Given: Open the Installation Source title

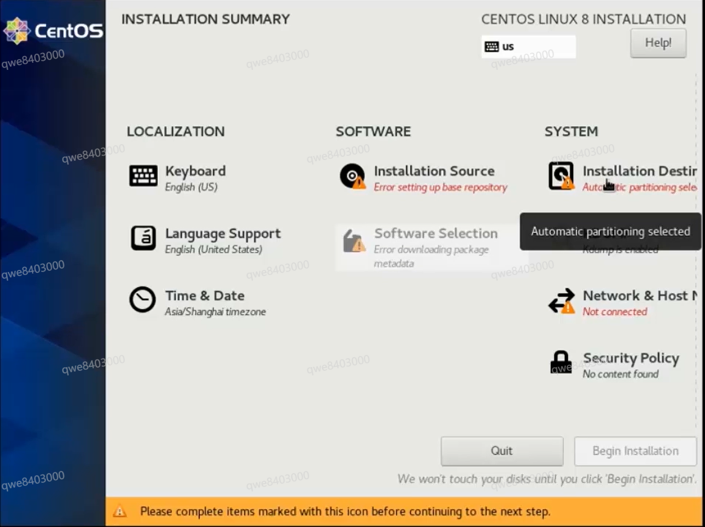Looking at the screenshot, I should (434, 171).
